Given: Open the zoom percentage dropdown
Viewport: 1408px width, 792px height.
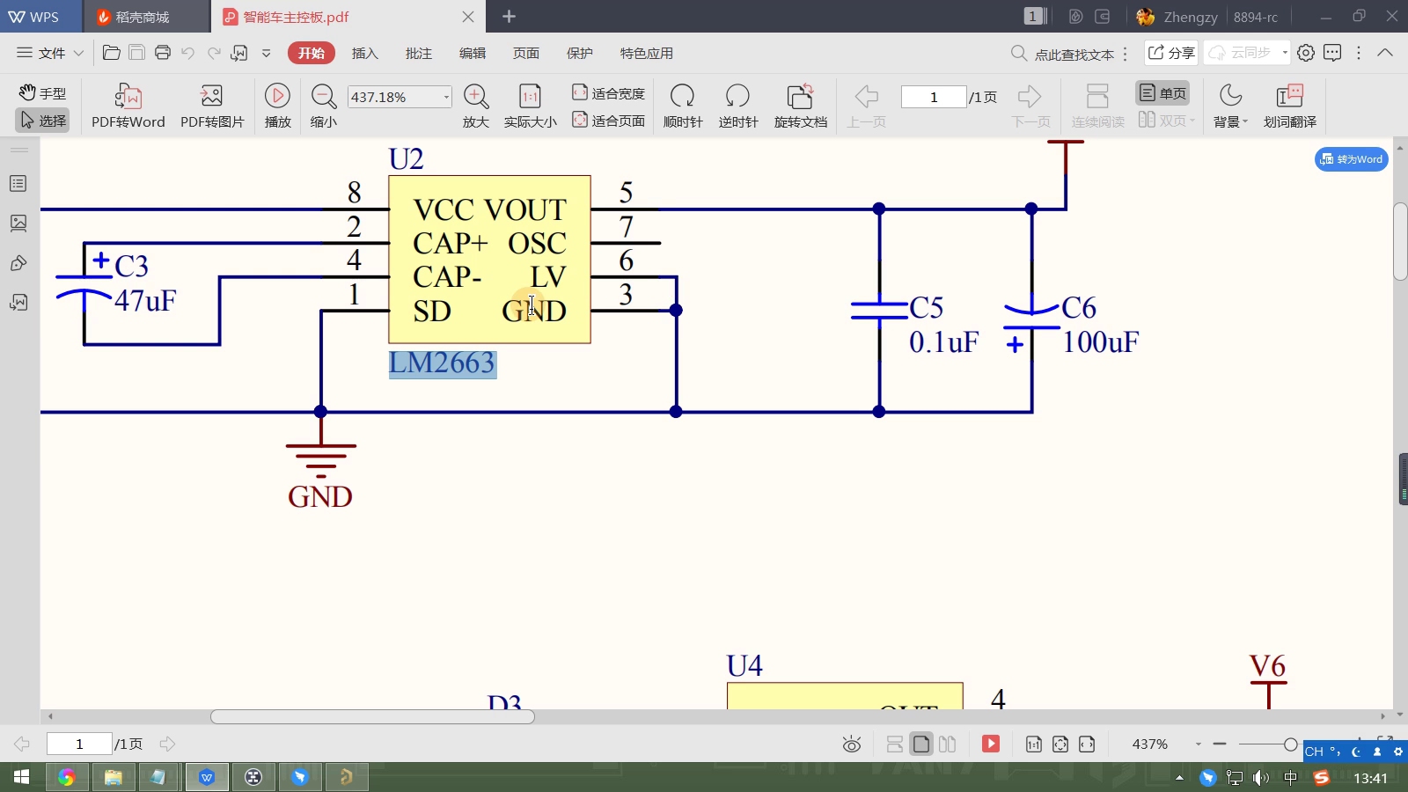Looking at the screenshot, I should click(x=445, y=97).
